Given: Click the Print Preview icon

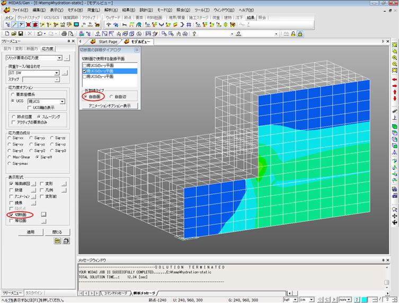Looking at the screenshot, I should 71,33.
